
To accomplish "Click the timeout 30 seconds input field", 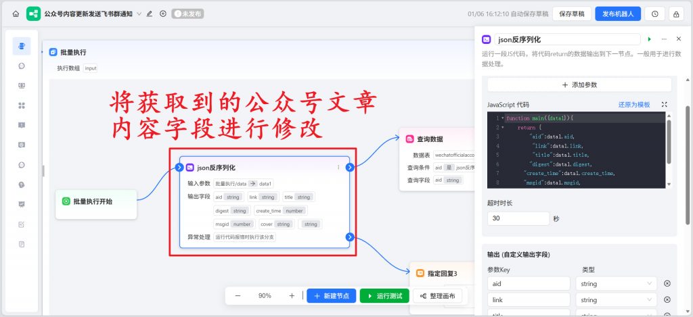I will click(x=518, y=218).
